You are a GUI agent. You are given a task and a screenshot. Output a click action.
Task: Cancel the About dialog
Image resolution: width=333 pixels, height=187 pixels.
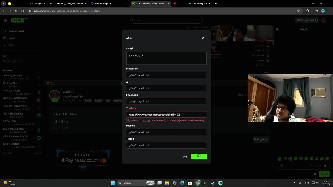click(185, 156)
